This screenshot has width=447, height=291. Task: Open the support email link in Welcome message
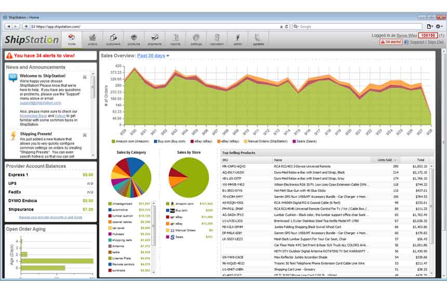click(40, 102)
